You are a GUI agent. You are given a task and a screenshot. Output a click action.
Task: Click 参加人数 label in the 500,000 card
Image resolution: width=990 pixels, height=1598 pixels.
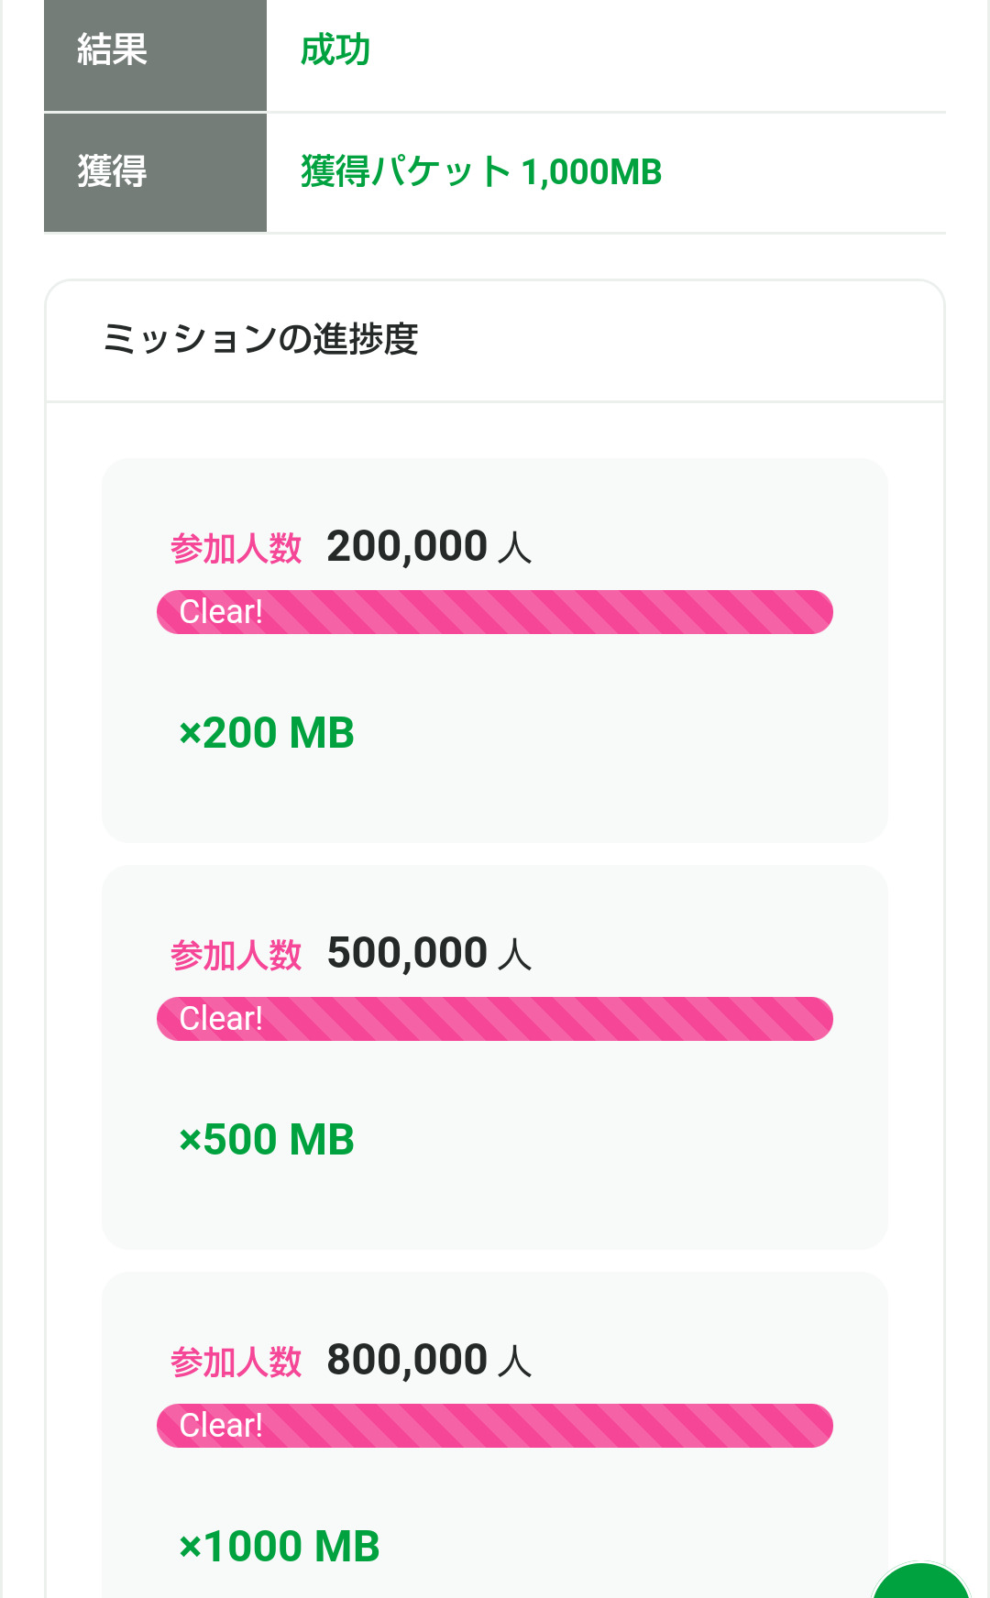tap(236, 956)
